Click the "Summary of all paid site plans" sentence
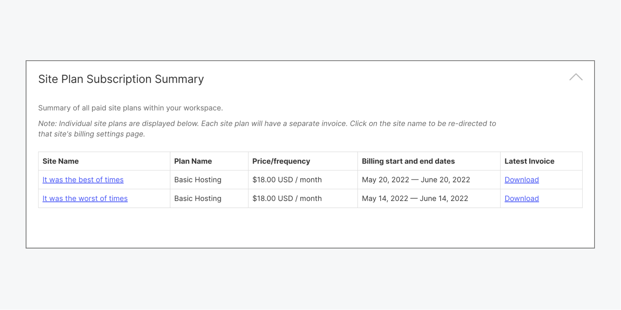Image resolution: width=621 pixels, height=310 pixels. pyautogui.click(x=130, y=108)
